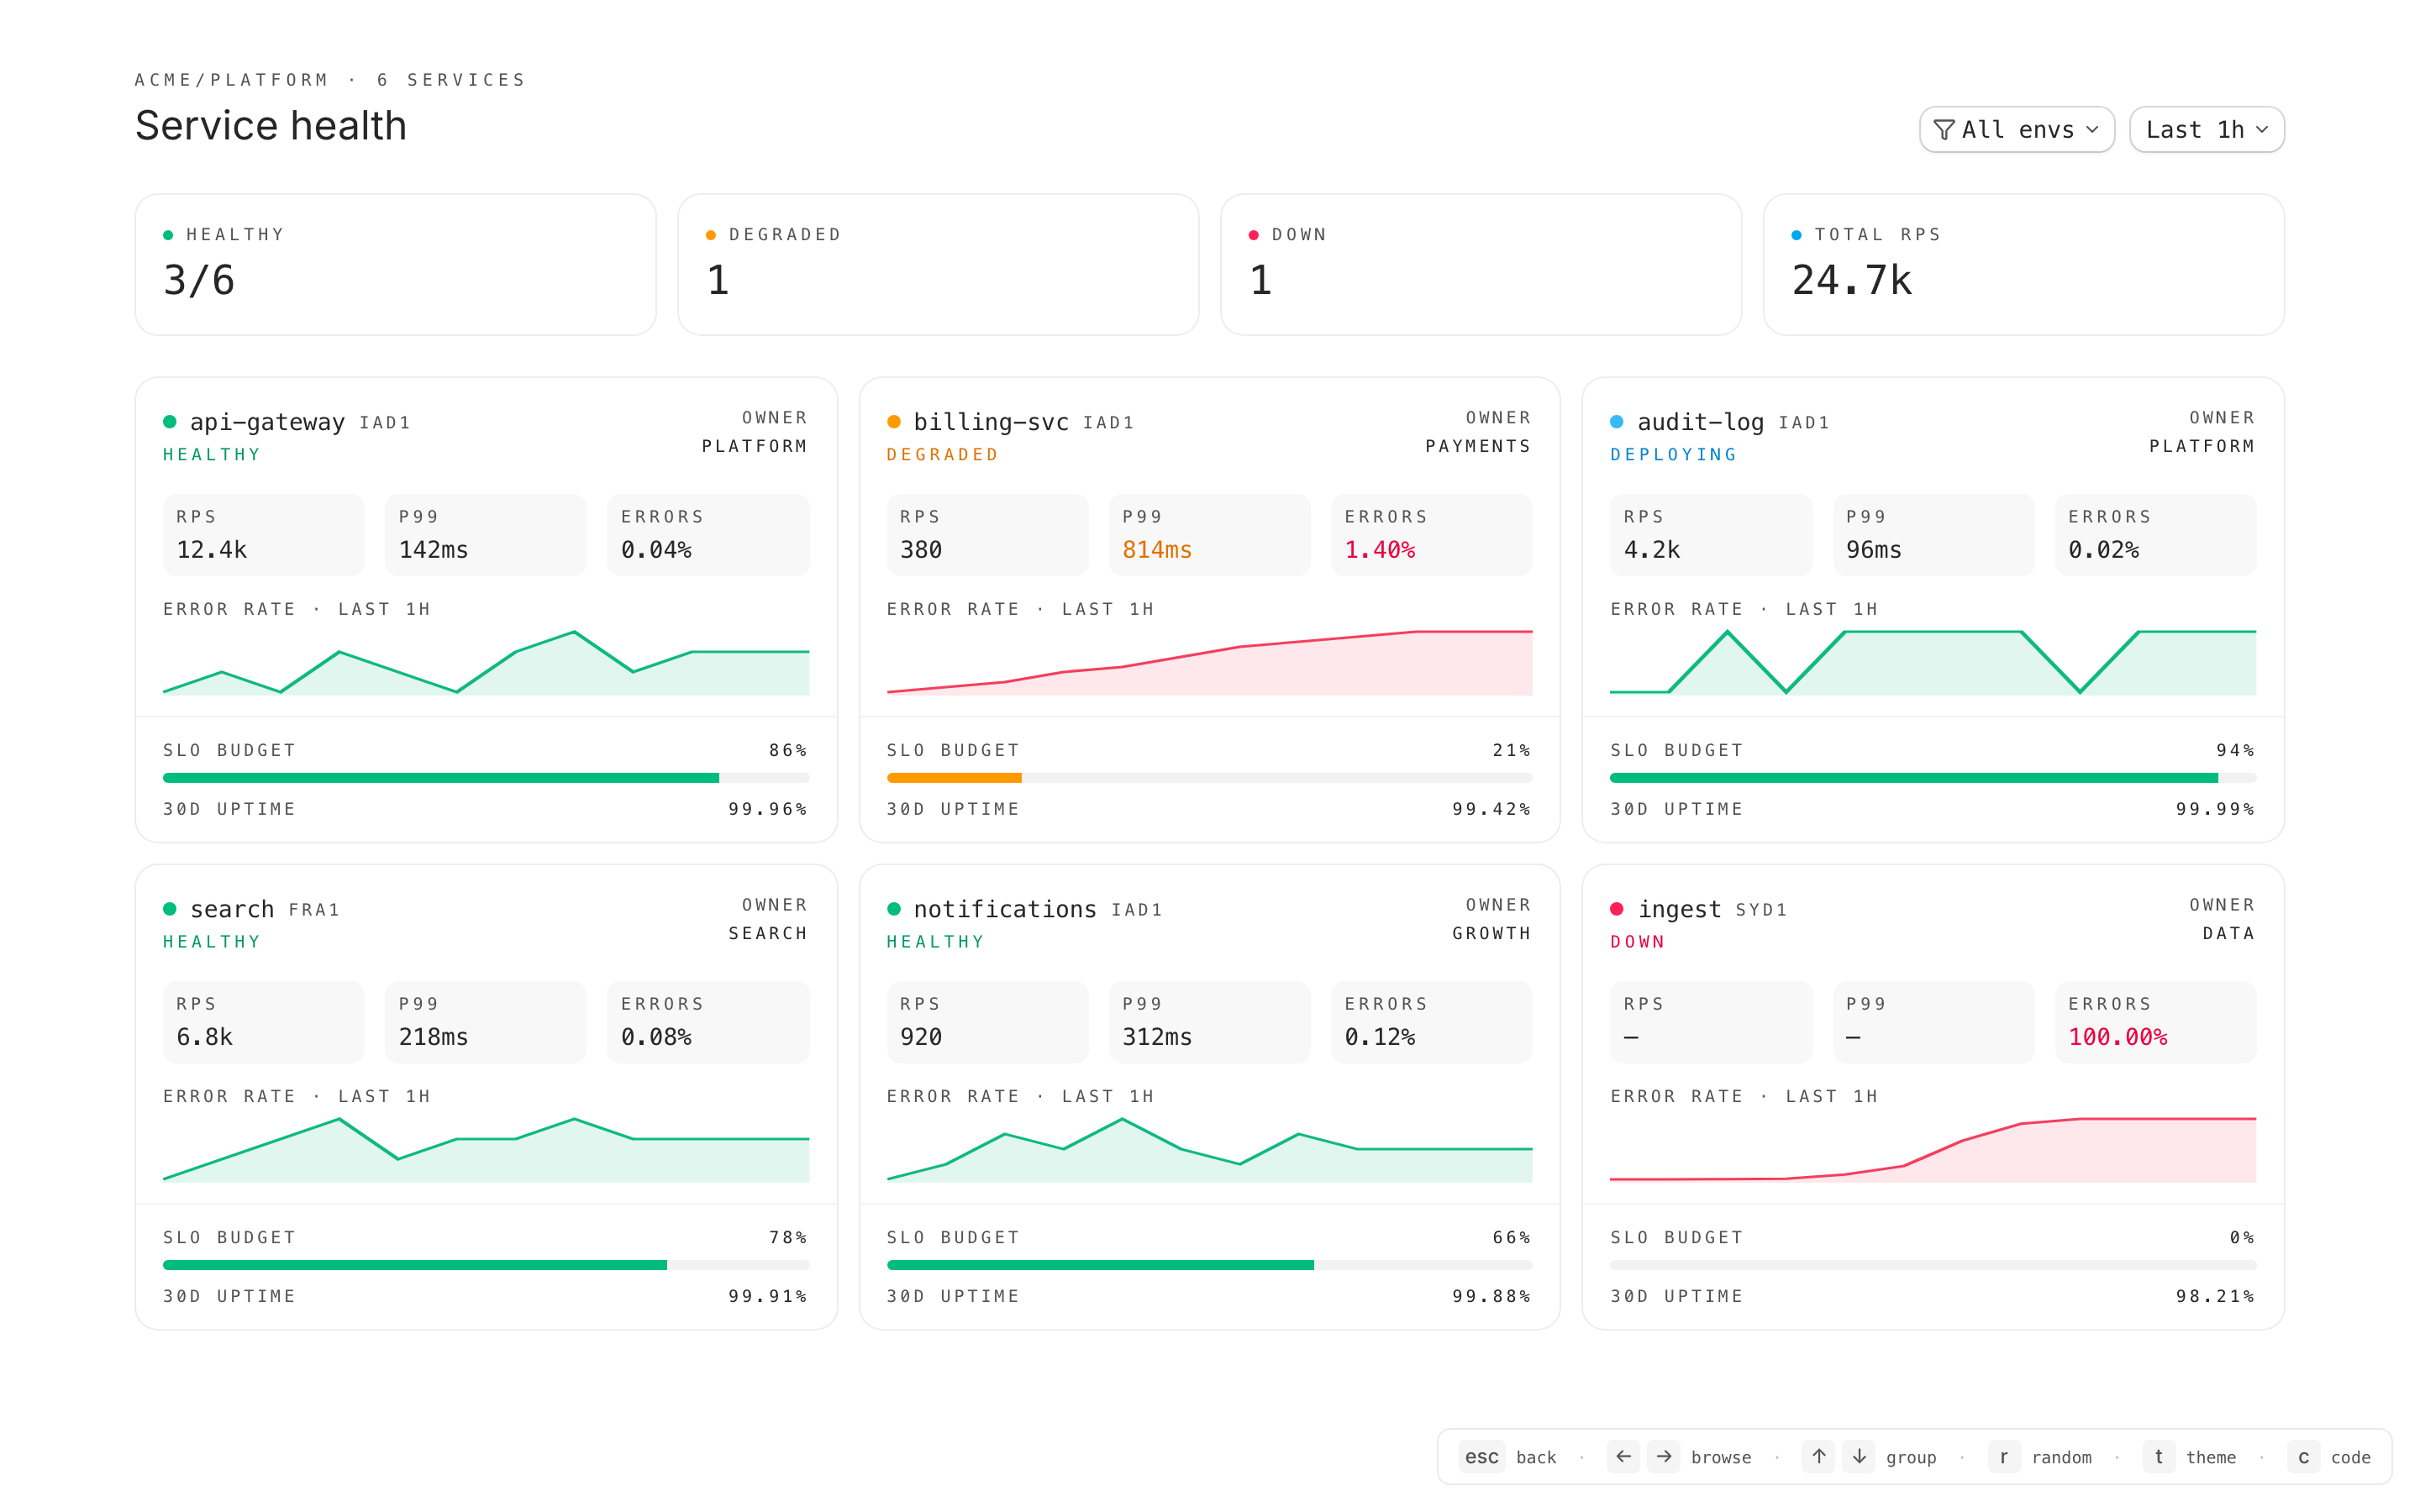Click the r random key
The width and height of the screenshot is (2420, 1512).
point(2003,1456)
